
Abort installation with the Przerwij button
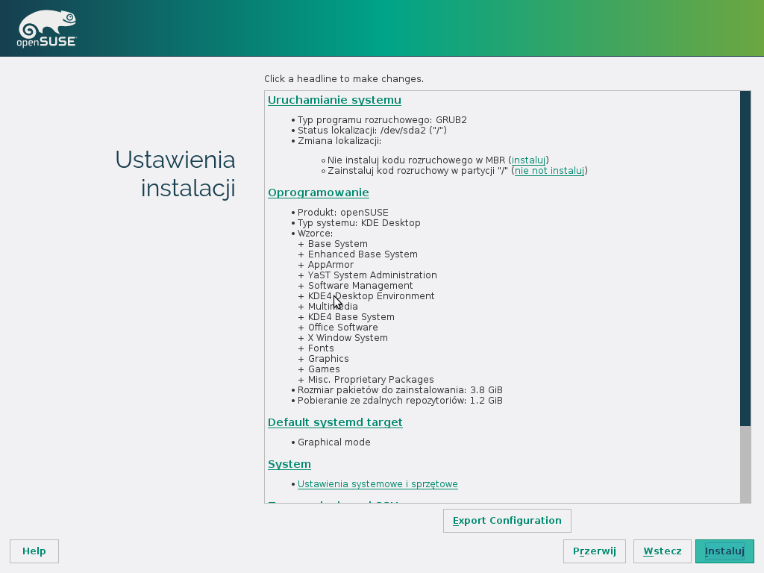click(x=594, y=551)
